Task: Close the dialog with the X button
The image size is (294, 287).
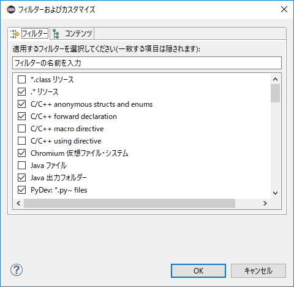Action: click(284, 9)
